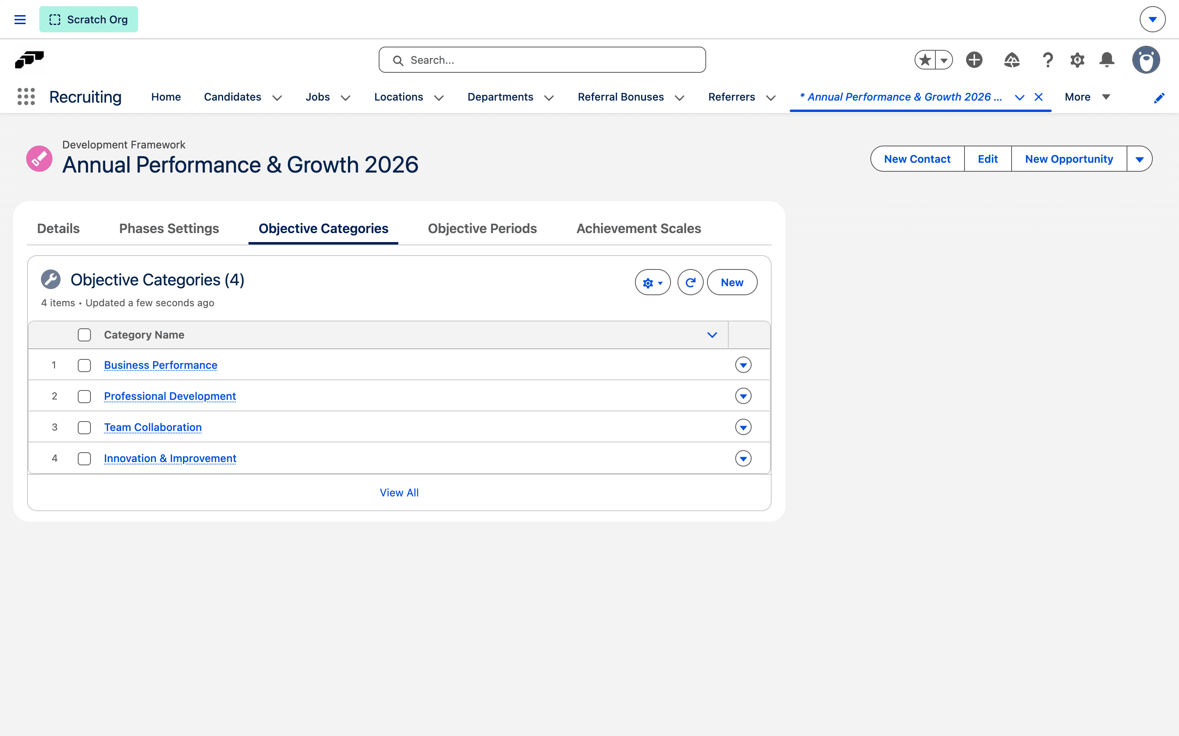Open the hamburger menu at top left
The width and height of the screenshot is (1179, 736).
pyautogui.click(x=20, y=20)
